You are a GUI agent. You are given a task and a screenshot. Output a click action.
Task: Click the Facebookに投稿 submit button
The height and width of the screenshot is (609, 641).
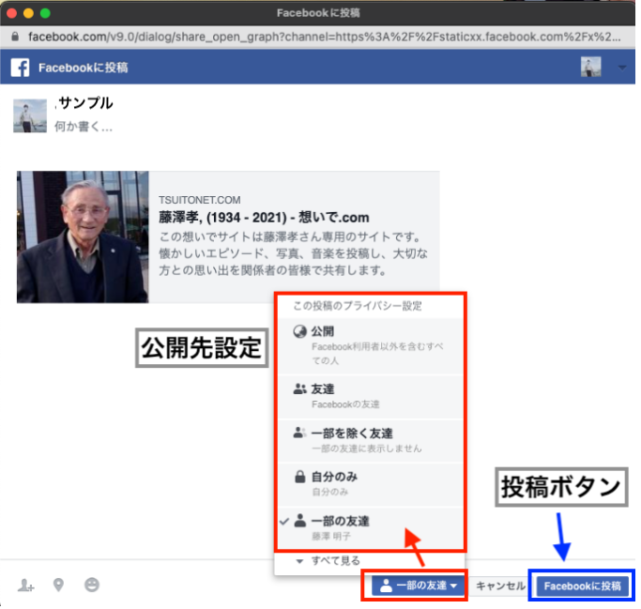[582, 586]
